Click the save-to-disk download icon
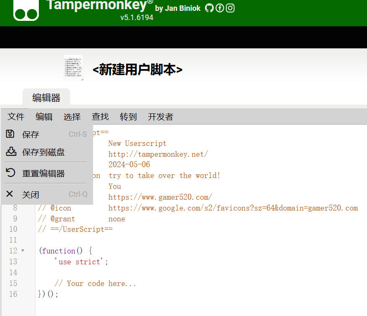 tap(11, 152)
